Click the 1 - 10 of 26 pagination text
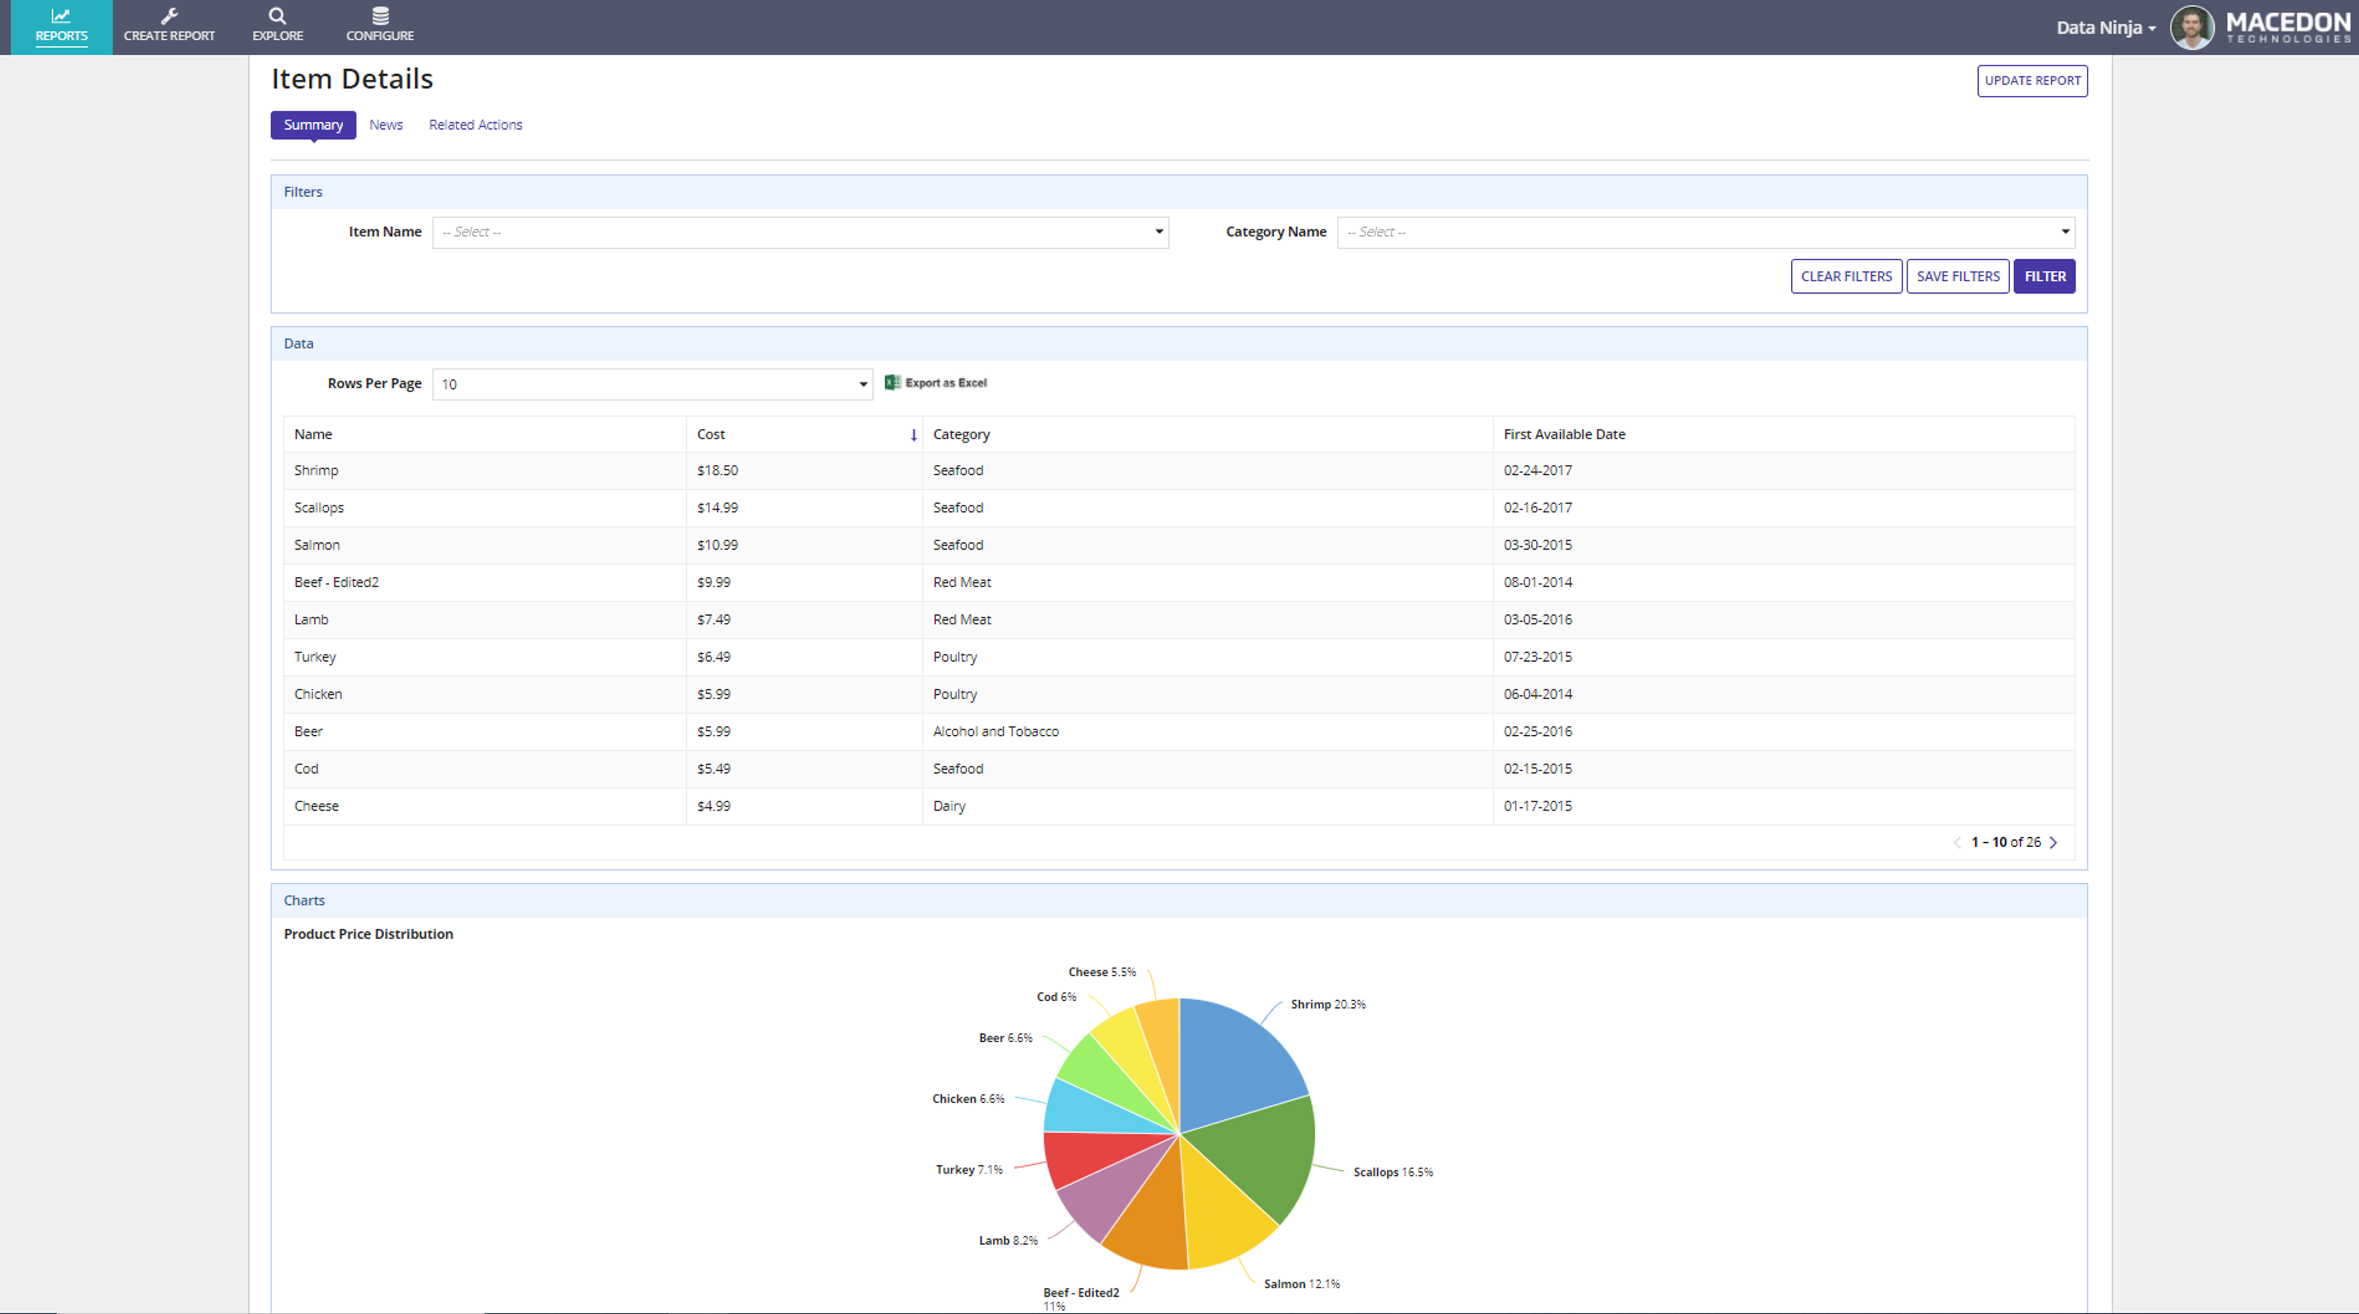This screenshot has width=2359, height=1314. tap(2006, 842)
